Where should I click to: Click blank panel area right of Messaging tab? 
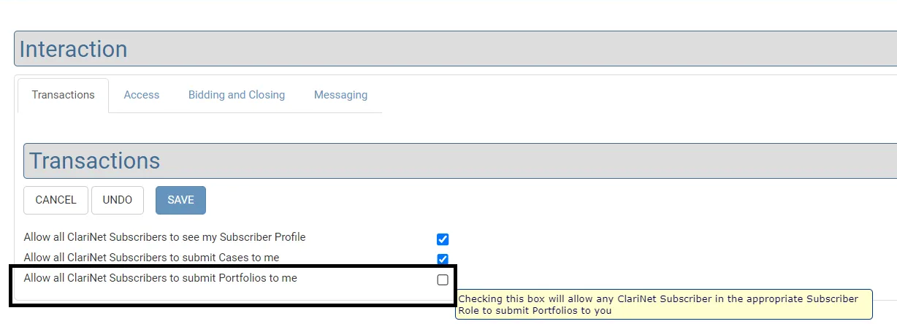(621, 95)
